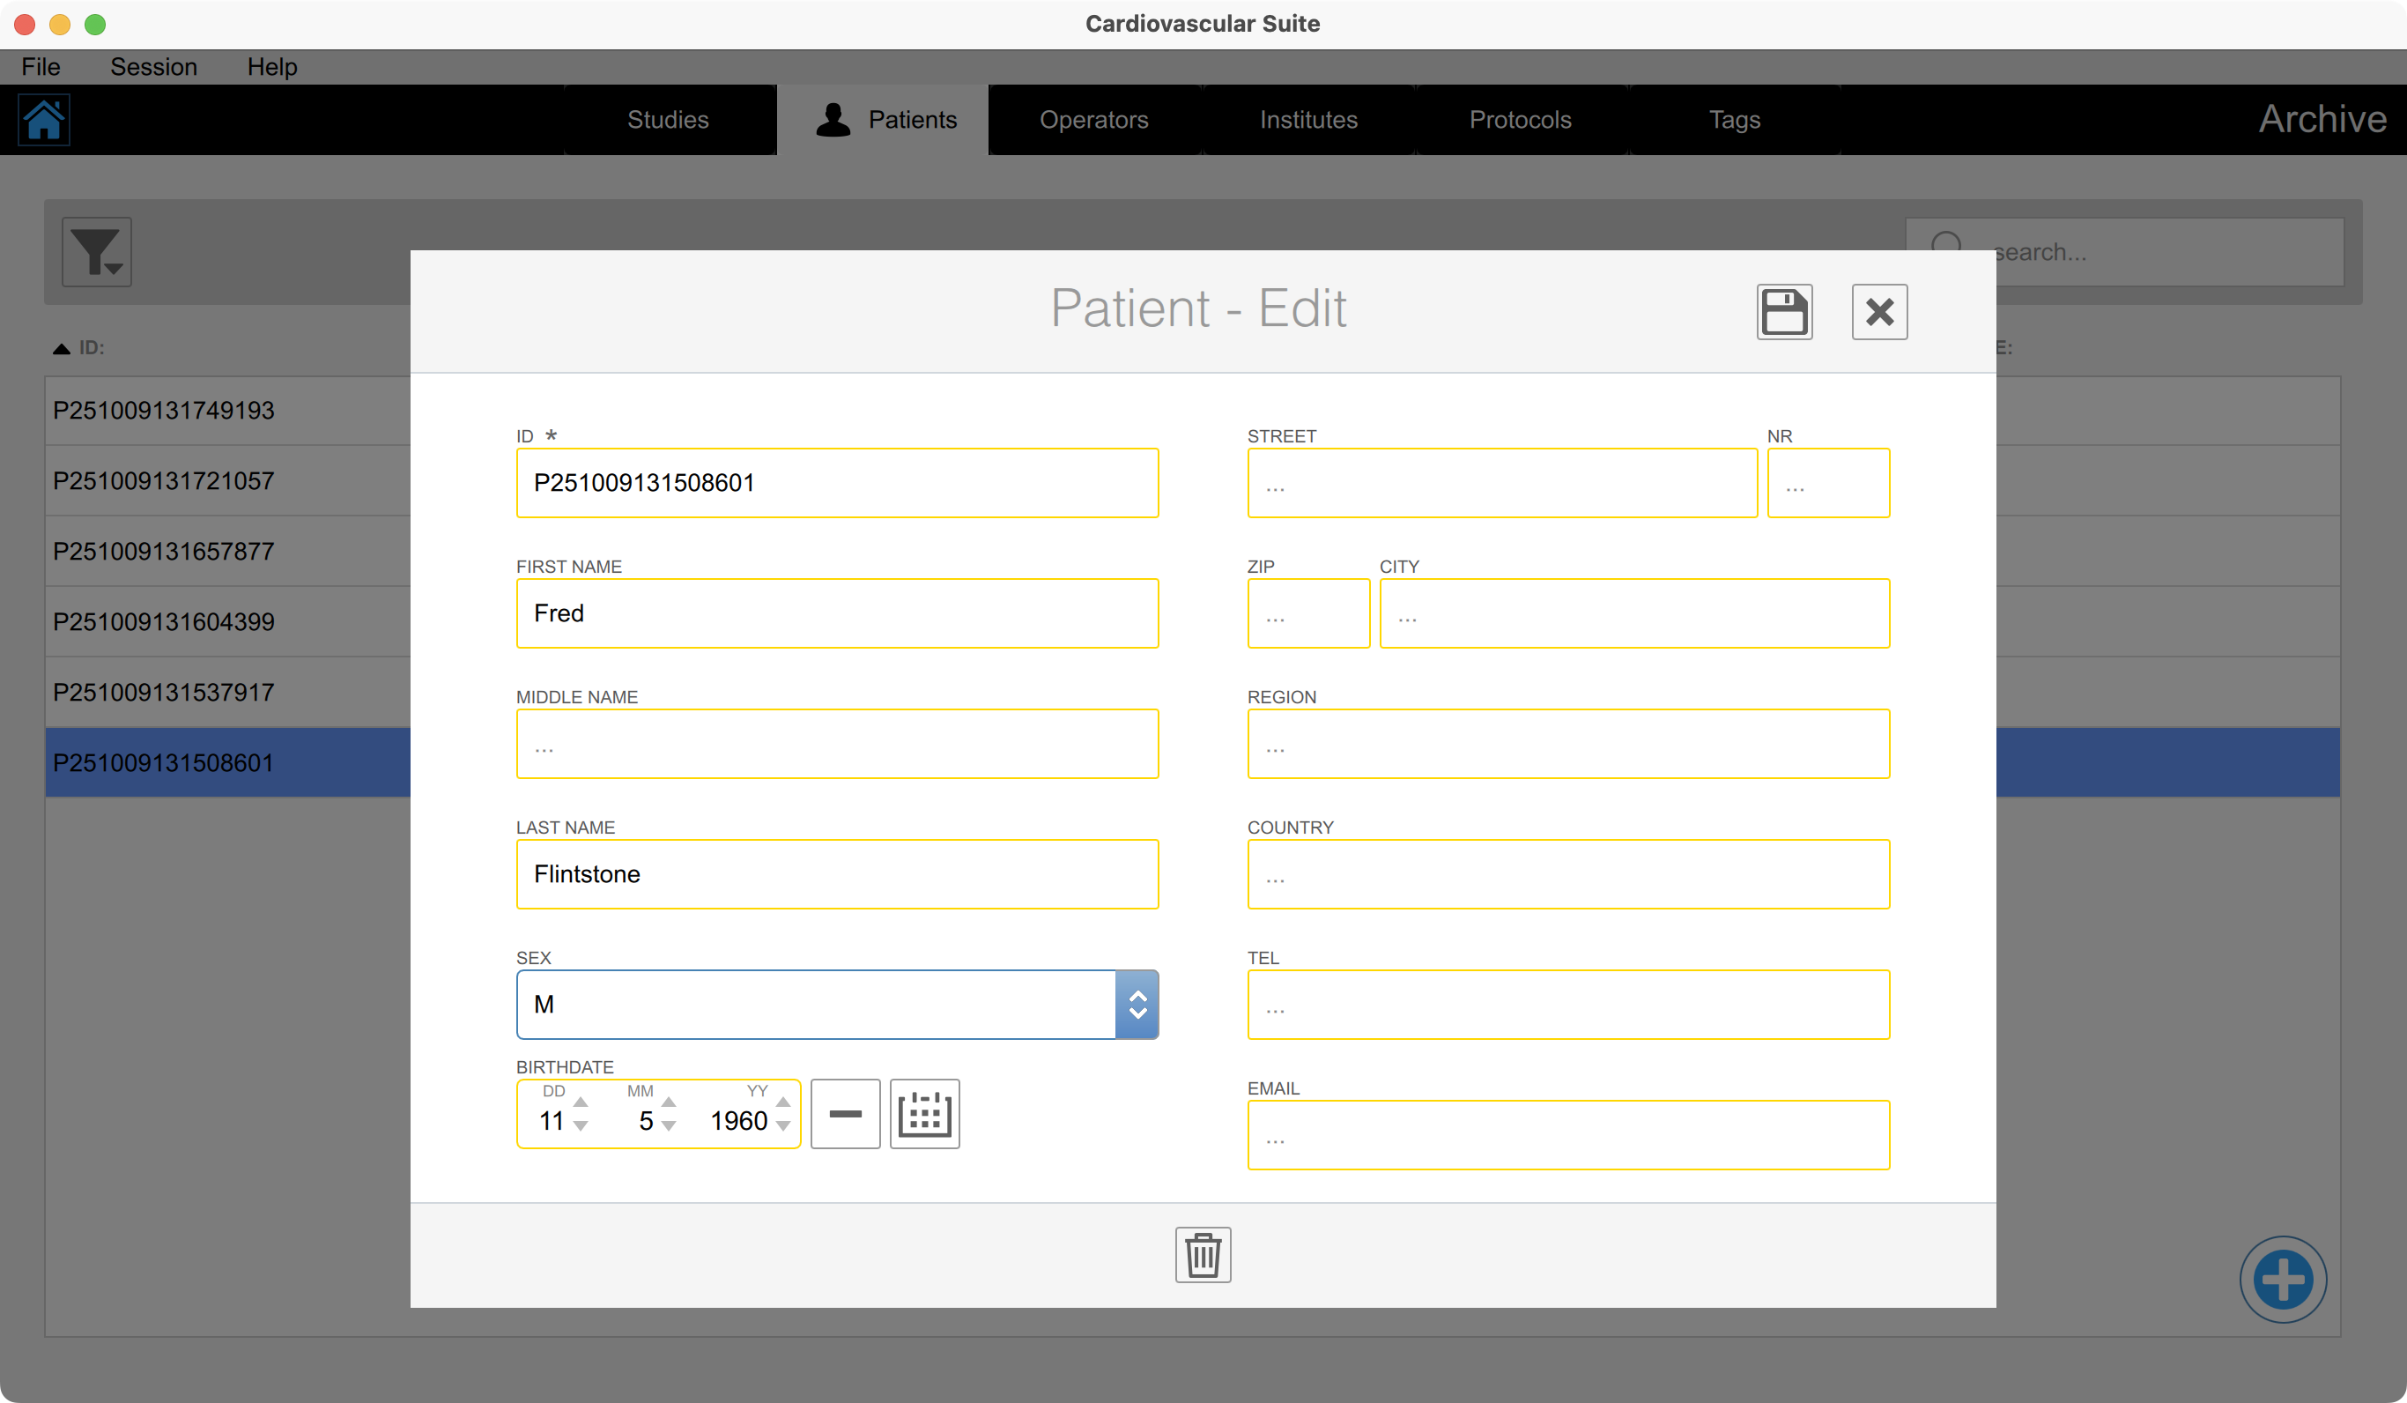This screenshot has width=2407, height=1403.
Task: Select patient P251009131721057 from the list
Action: point(163,480)
